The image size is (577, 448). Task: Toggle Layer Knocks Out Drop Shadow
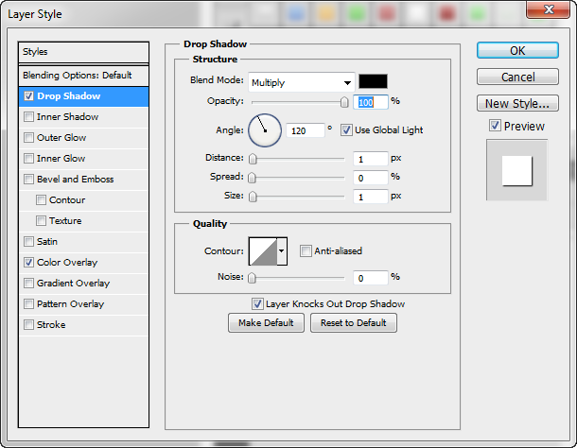257,303
